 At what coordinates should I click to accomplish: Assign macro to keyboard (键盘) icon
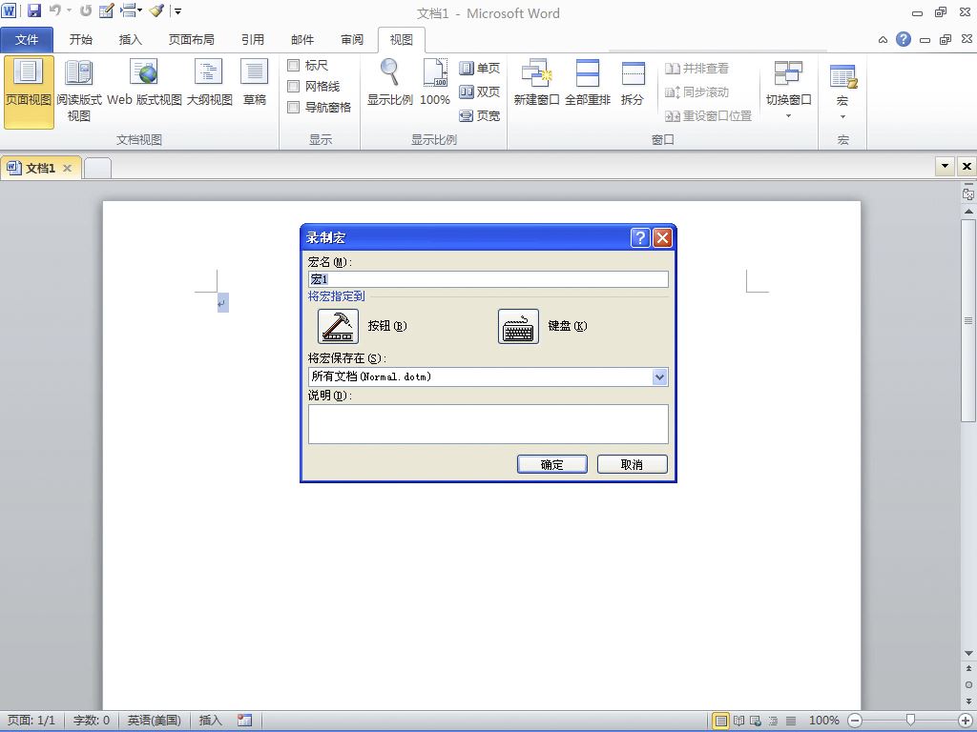click(518, 326)
